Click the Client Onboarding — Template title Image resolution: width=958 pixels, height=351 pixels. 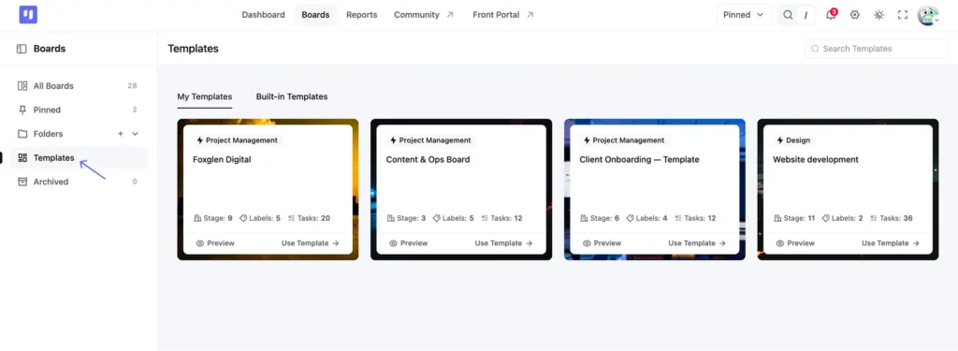639,160
